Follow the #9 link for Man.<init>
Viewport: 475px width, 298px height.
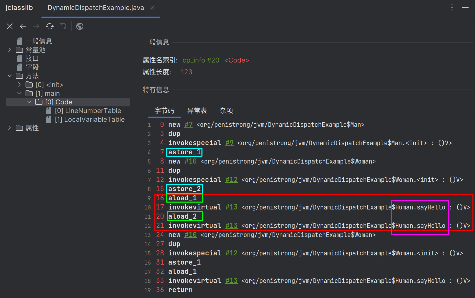[230, 143]
